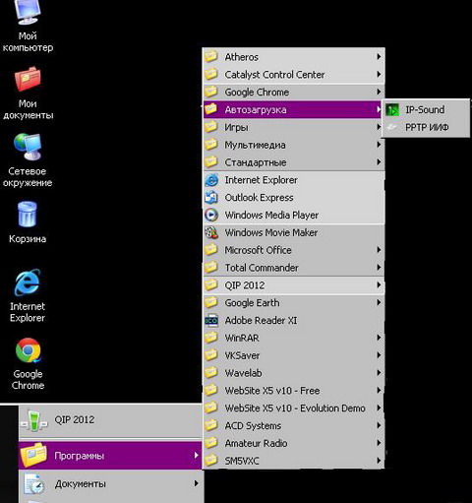Click the Wavelab folder icon

[x=211, y=373]
